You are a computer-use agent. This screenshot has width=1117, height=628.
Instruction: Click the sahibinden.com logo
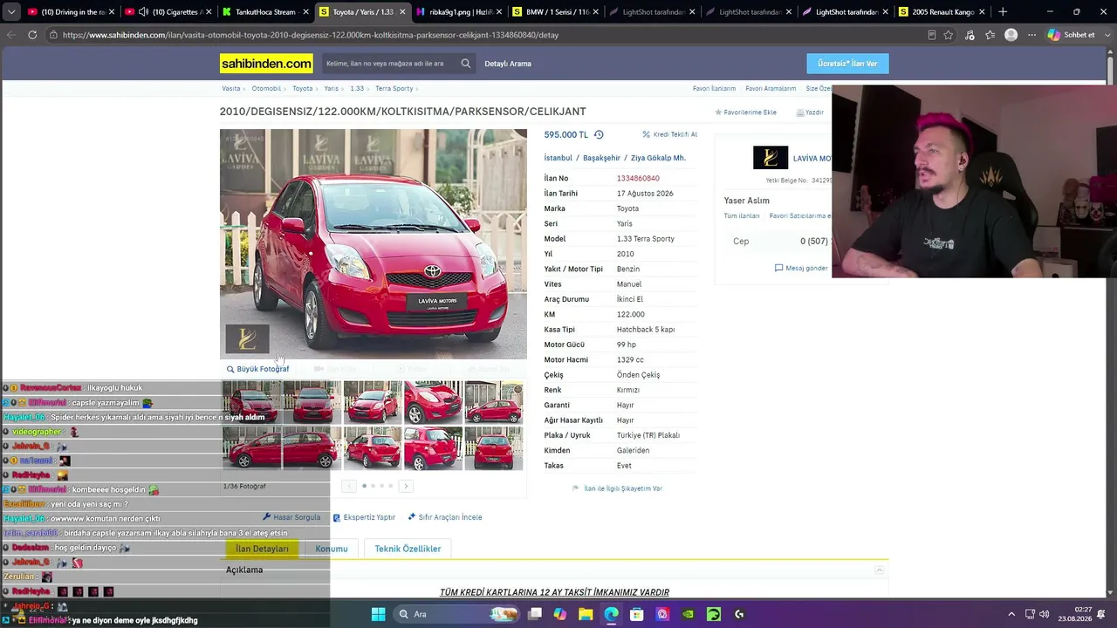tap(266, 64)
